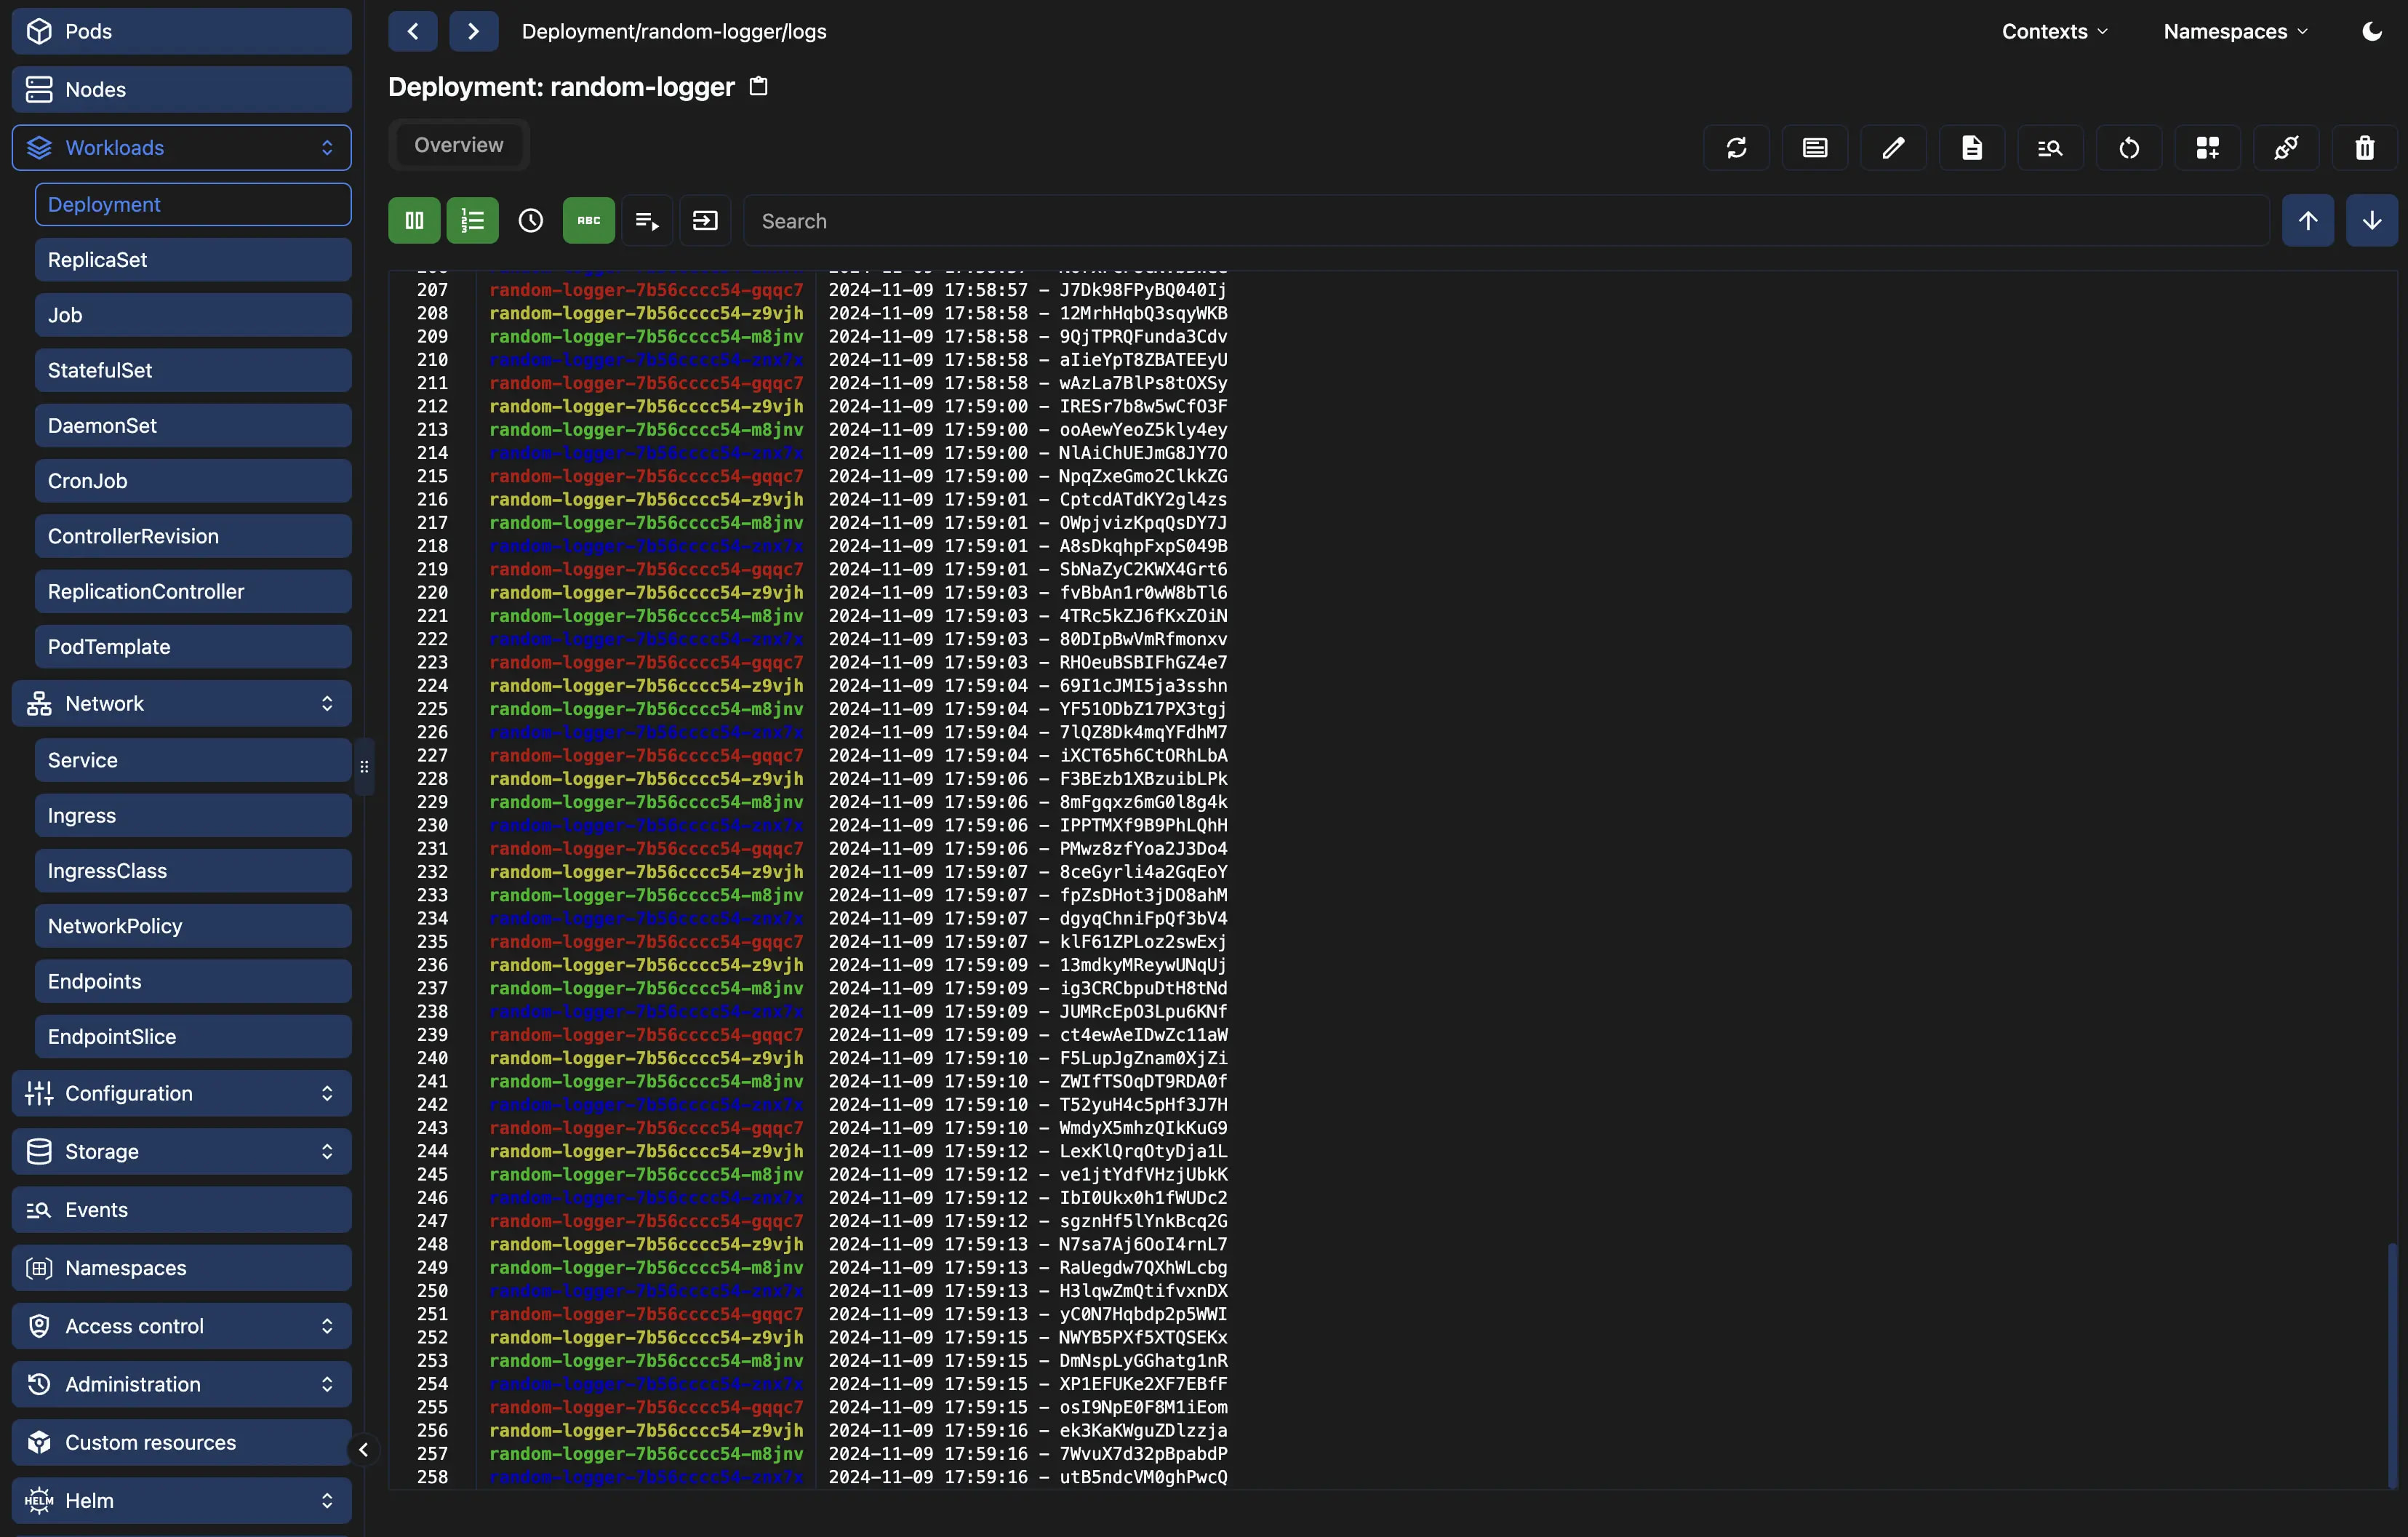The width and height of the screenshot is (2408, 1537).
Task: Toggle the ABC text coloring button
Action: pyautogui.click(x=588, y=220)
